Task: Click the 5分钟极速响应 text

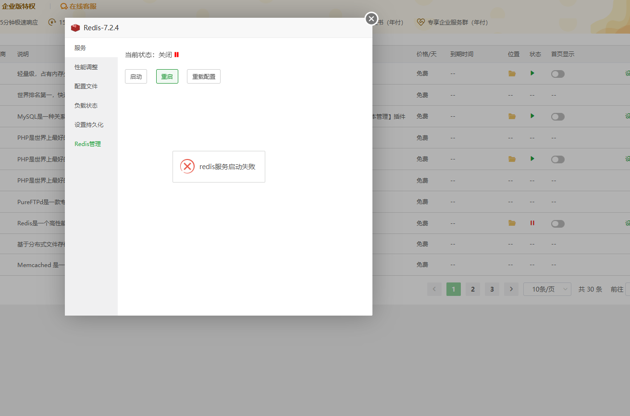Action: tap(19, 22)
